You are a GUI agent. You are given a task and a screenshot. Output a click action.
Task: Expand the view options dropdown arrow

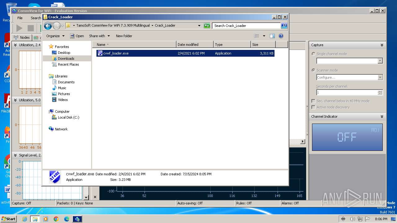pyautogui.click(x=264, y=36)
